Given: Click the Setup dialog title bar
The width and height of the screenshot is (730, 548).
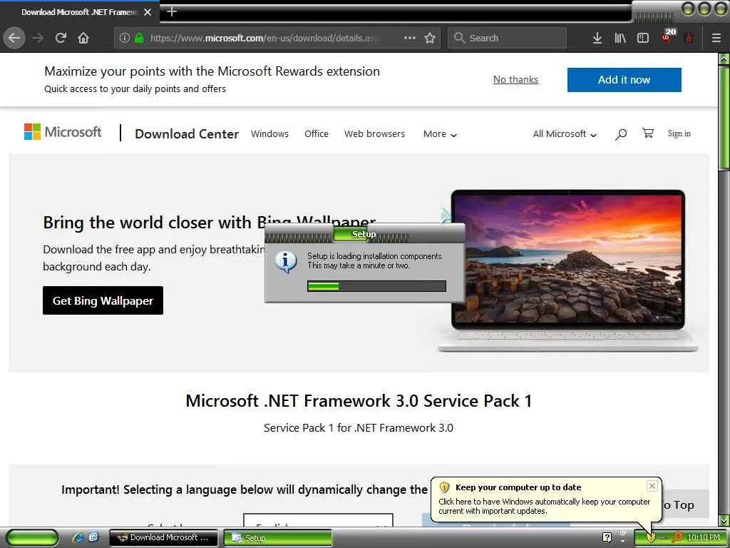Looking at the screenshot, I should coord(364,233).
